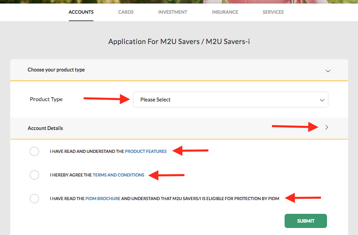Select the INSURANCE tab
Image resolution: width=358 pixels, height=235 pixels.
(225, 12)
